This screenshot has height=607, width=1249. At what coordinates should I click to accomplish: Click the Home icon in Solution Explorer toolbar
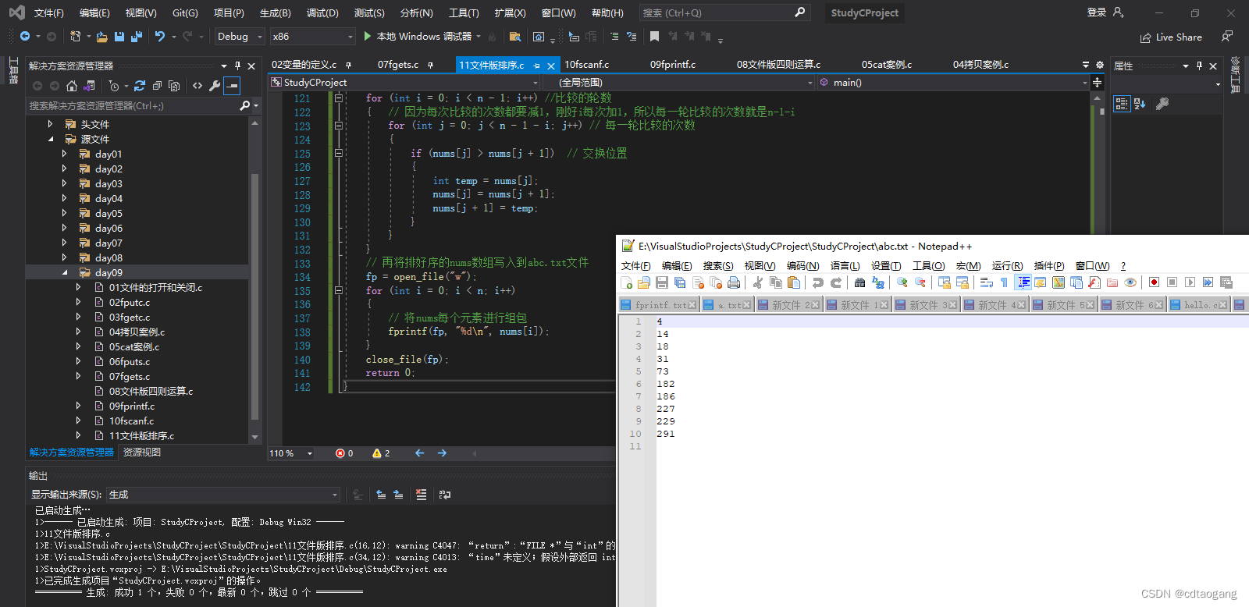click(x=72, y=86)
